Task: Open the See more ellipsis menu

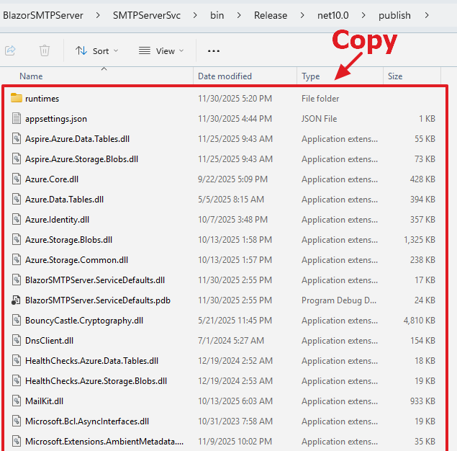Action: click(214, 50)
